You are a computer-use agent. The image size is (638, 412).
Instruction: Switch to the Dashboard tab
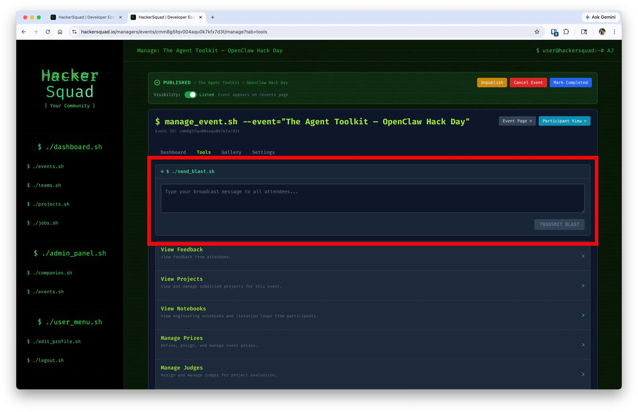tap(173, 152)
